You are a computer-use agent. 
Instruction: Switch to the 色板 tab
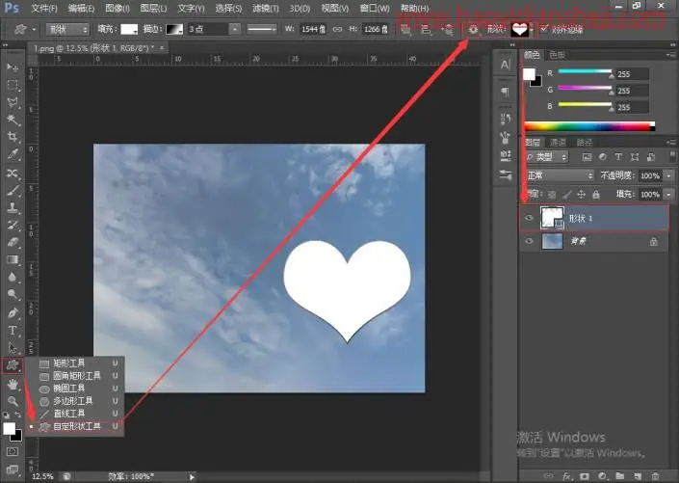click(557, 55)
